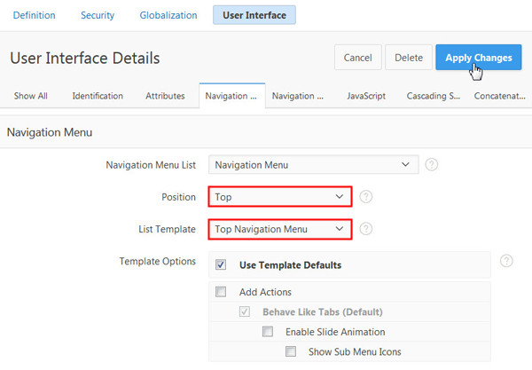Check Enable Slide Animation option
The image size is (532, 370).
tap(268, 332)
